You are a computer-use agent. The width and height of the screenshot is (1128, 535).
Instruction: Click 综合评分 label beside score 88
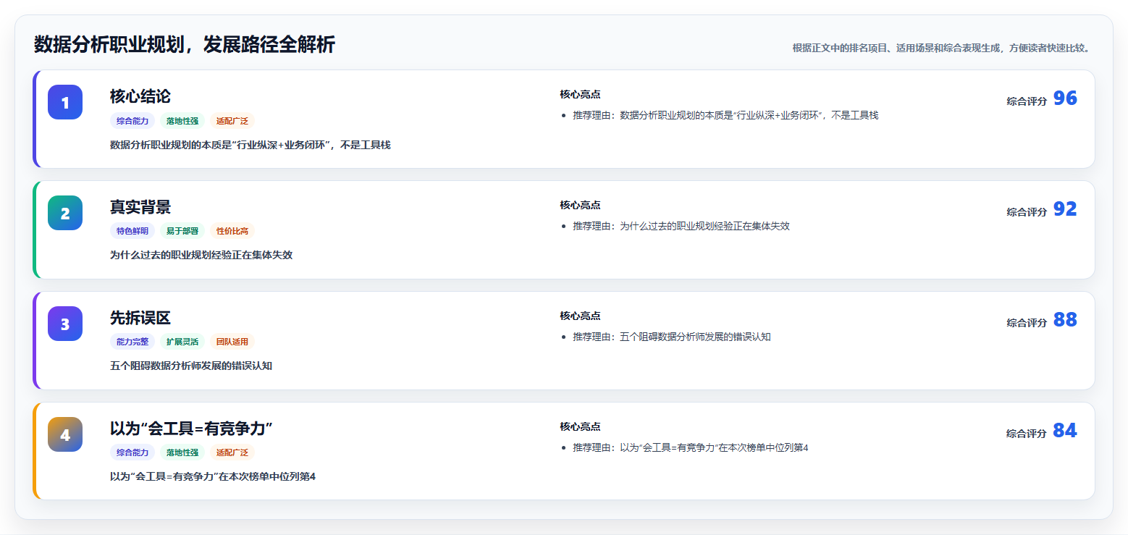[x=1027, y=323]
